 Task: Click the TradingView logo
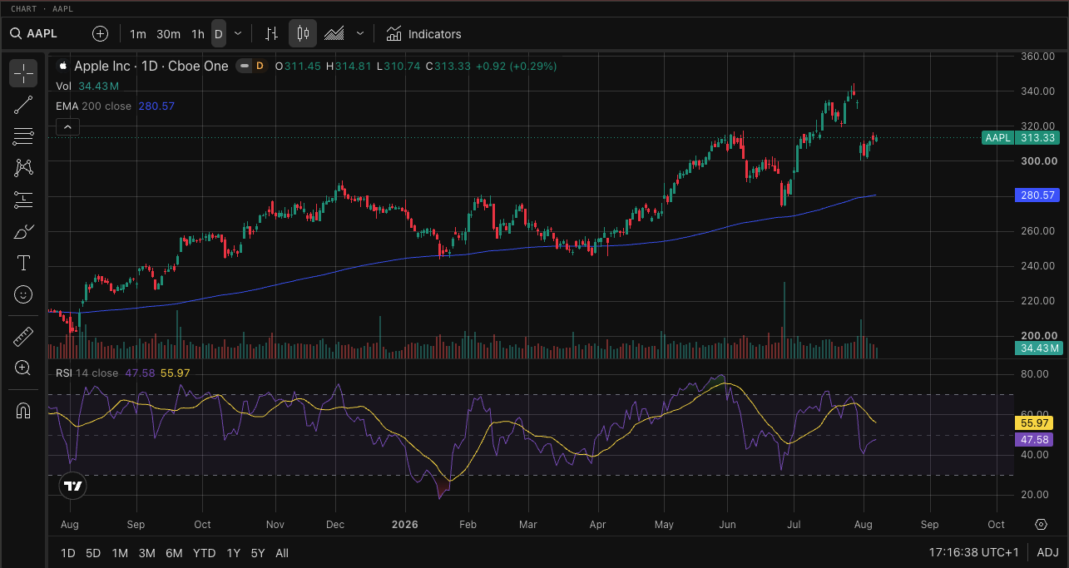[x=73, y=486]
